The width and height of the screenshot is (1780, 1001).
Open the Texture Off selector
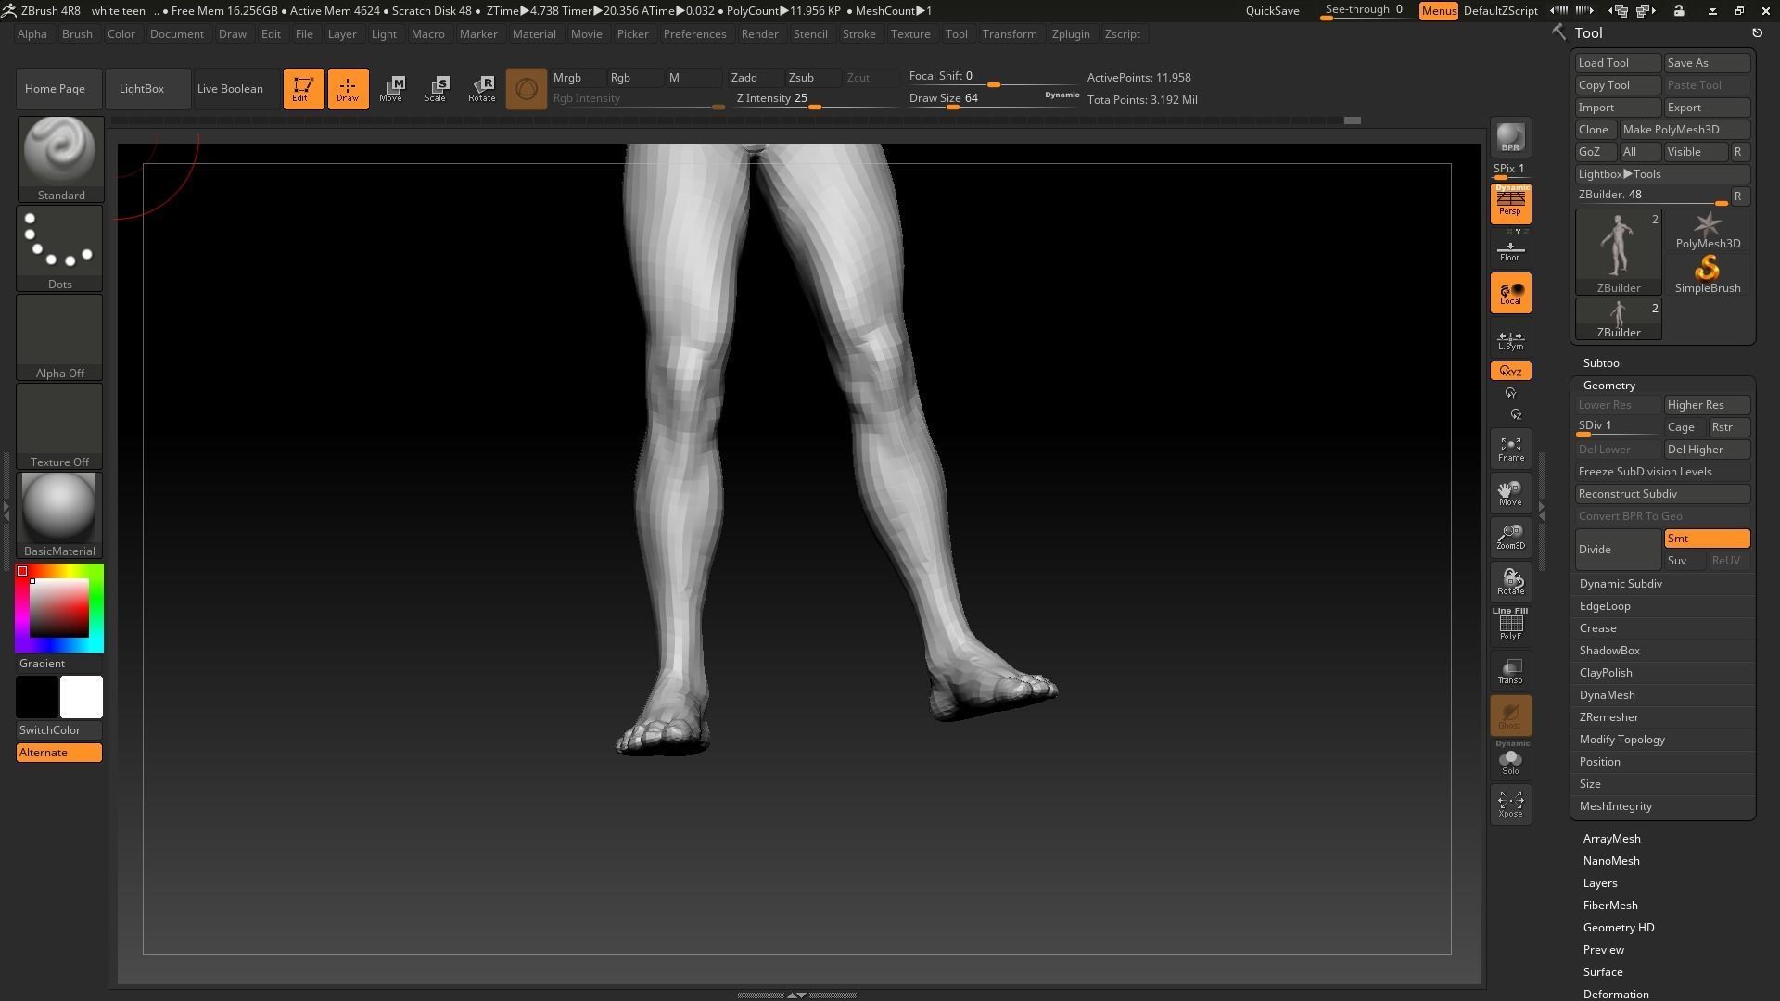[60, 426]
